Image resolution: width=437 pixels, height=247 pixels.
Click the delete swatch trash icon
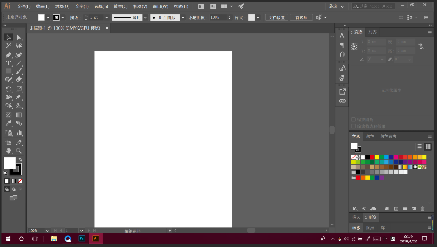pyautogui.click(x=423, y=208)
